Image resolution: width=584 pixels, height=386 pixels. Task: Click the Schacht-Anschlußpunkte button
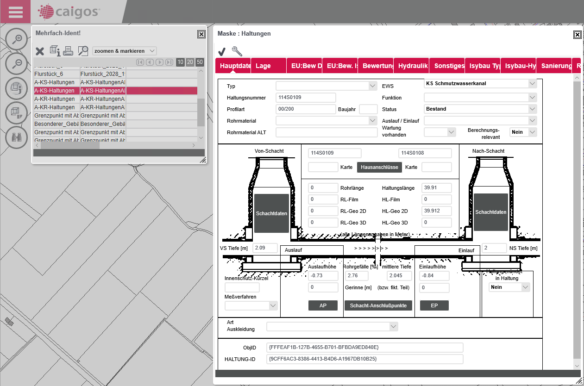click(x=378, y=305)
